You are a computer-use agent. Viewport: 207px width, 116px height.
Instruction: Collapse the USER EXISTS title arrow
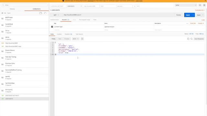(50, 10)
